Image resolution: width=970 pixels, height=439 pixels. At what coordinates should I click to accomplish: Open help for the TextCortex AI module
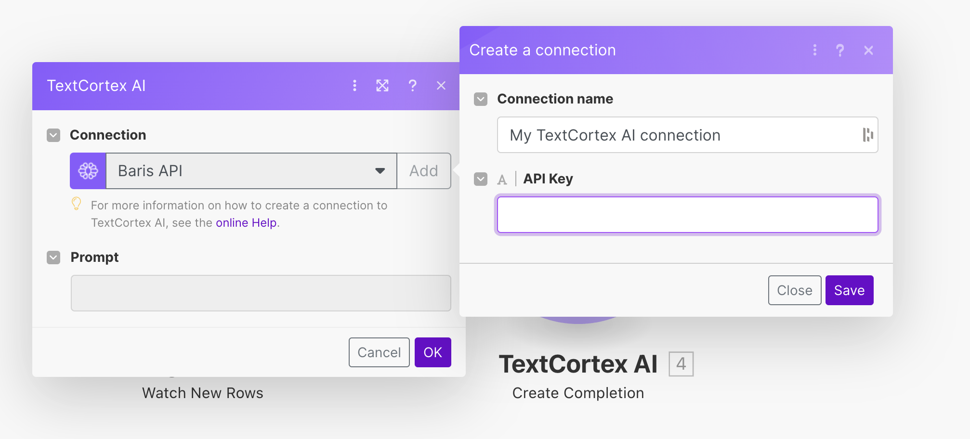pos(412,86)
